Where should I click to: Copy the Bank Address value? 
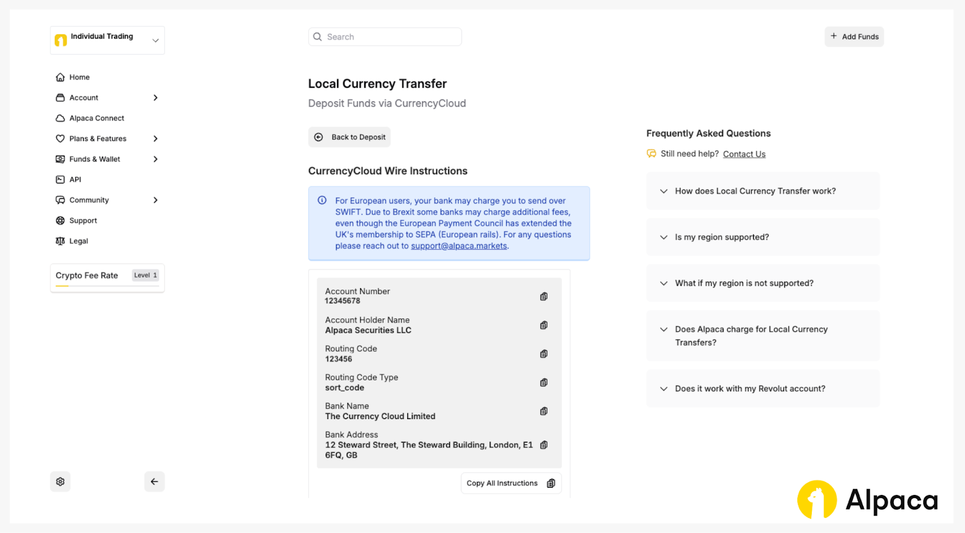[x=543, y=445]
